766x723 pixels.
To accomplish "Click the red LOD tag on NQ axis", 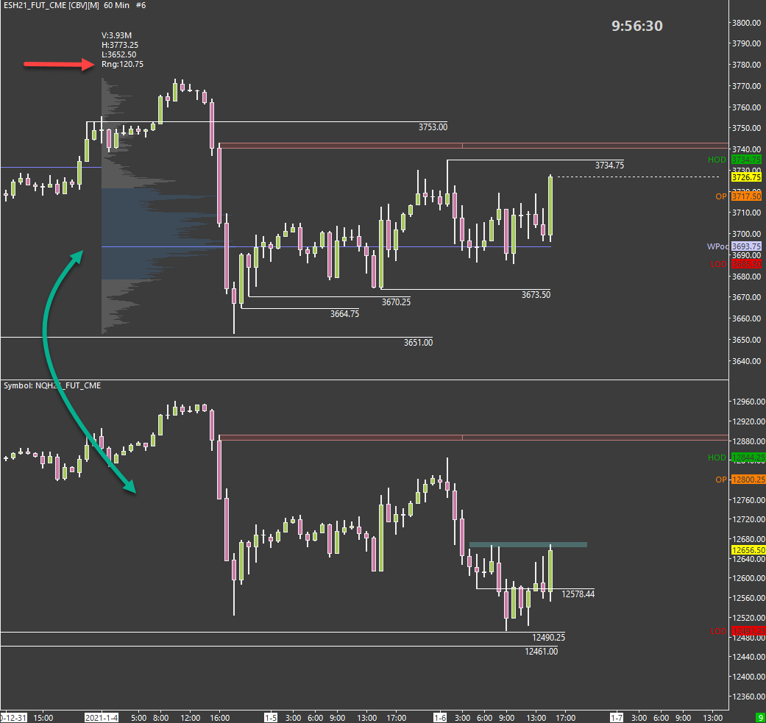I will click(x=737, y=631).
